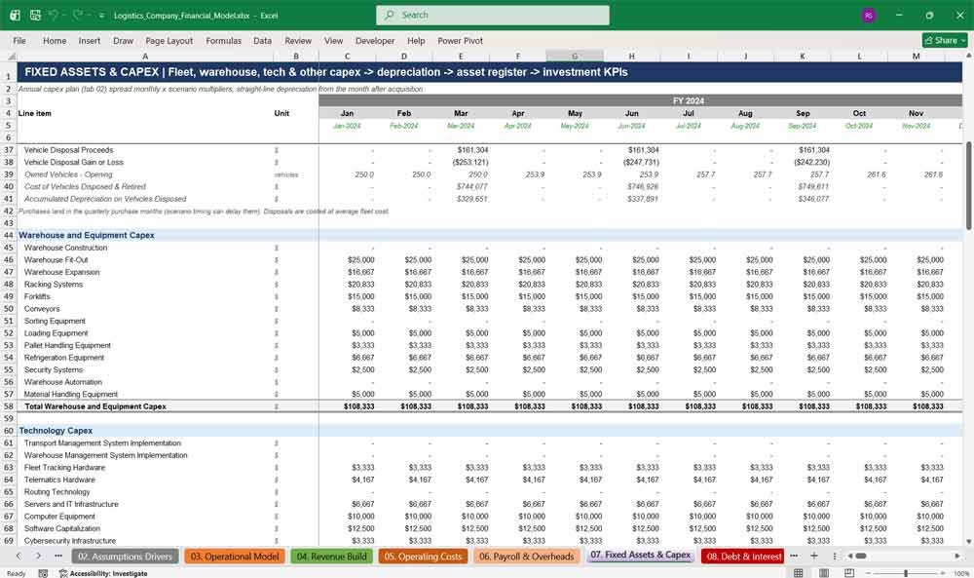Open the user account avatar
This screenshot has width=974, height=578.
(869, 16)
